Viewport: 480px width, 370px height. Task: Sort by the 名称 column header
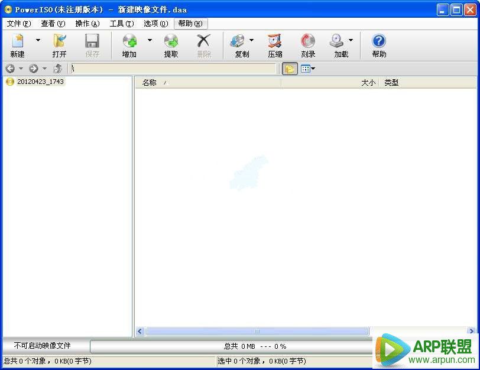click(x=208, y=83)
